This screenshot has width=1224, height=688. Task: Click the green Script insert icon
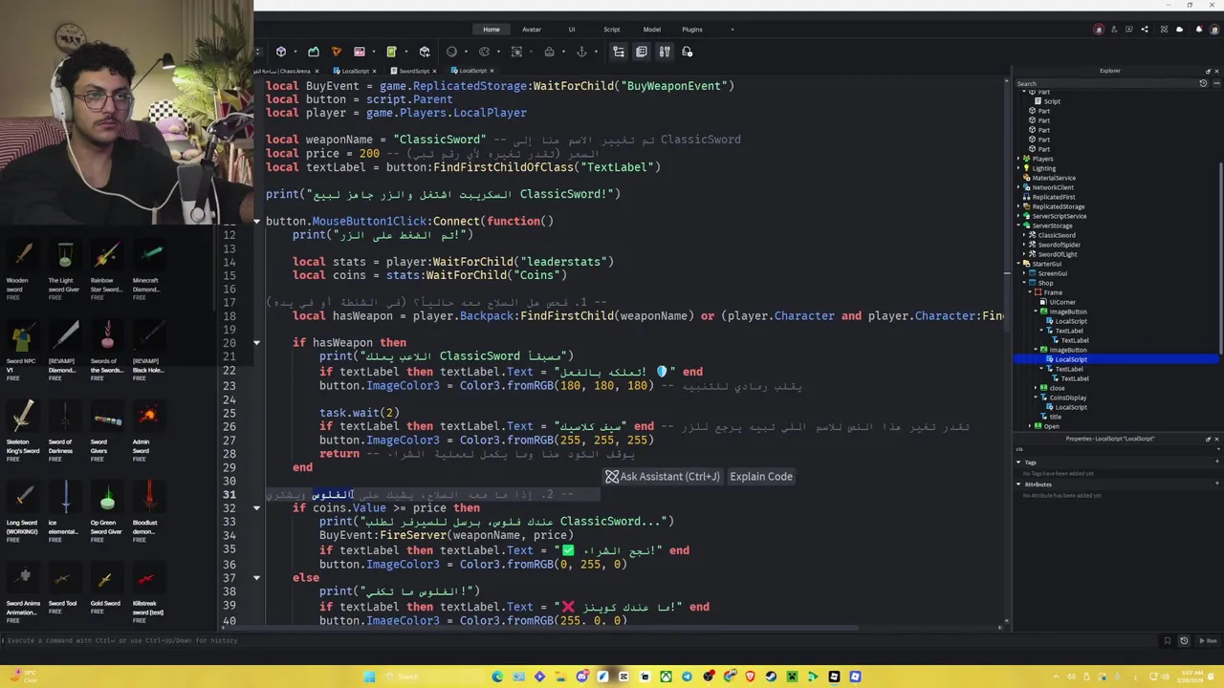pyautogui.click(x=391, y=52)
